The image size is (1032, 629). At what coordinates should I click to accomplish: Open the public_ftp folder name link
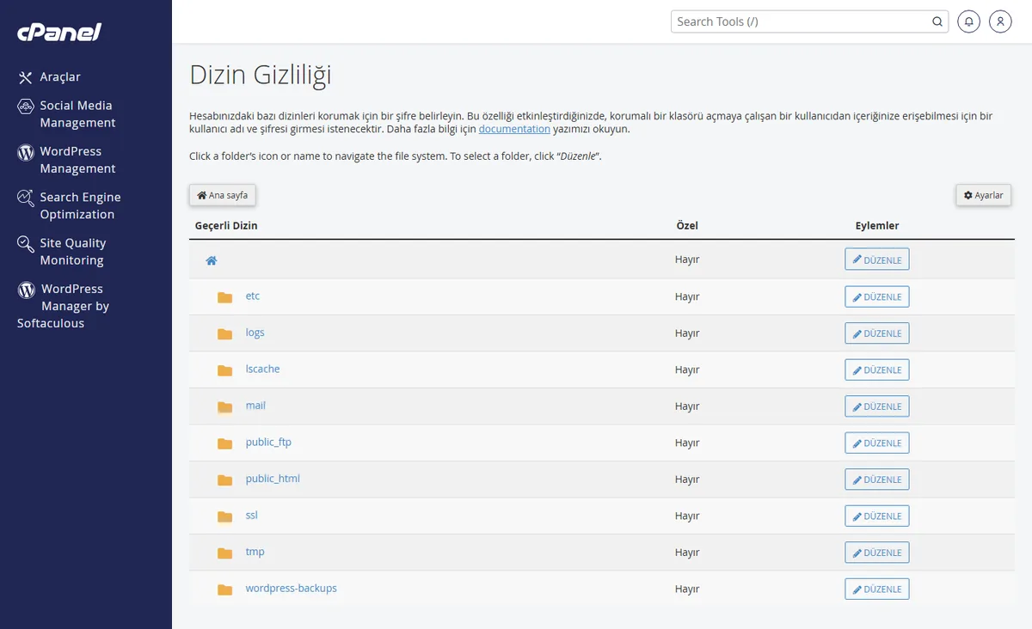[268, 442]
